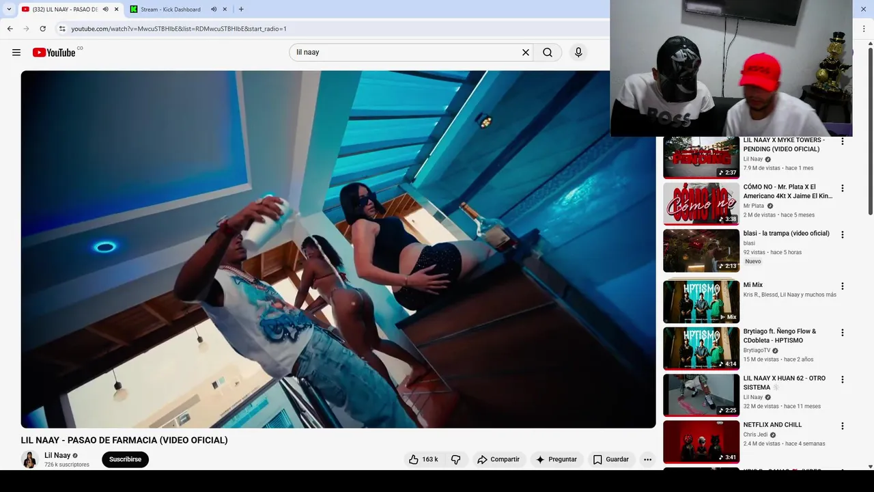Open NETFLIX AND CHILL title link
Screen dimensions: 874x492
[772, 425]
